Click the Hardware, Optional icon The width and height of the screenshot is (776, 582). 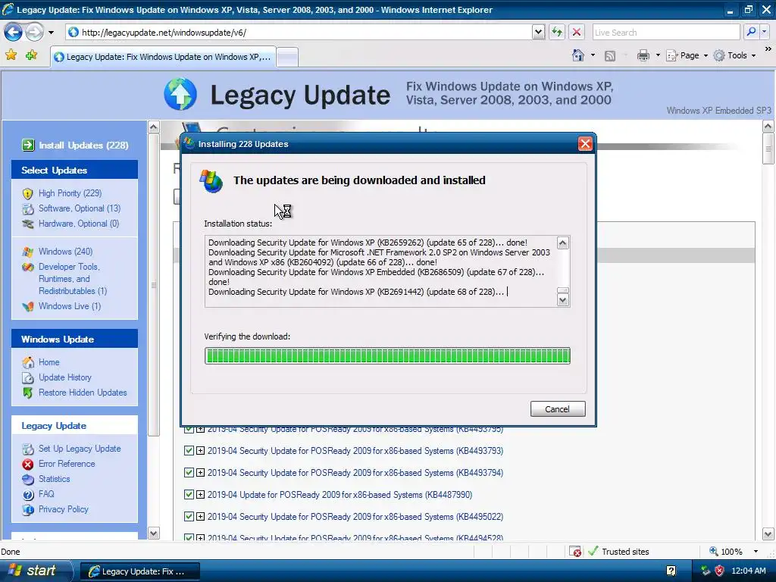pyautogui.click(x=28, y=224)
